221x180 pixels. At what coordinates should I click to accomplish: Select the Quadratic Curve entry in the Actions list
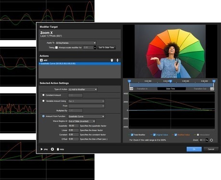pos(80,64)
